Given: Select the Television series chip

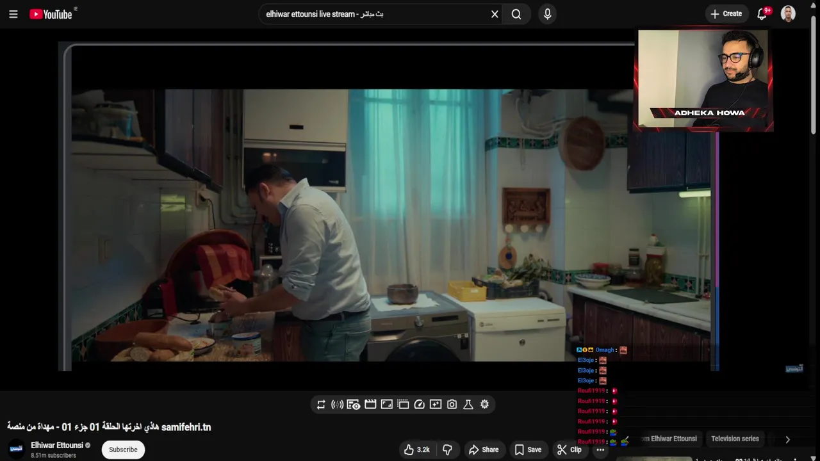Looking at the screenshot, I should tap(735, 439).
